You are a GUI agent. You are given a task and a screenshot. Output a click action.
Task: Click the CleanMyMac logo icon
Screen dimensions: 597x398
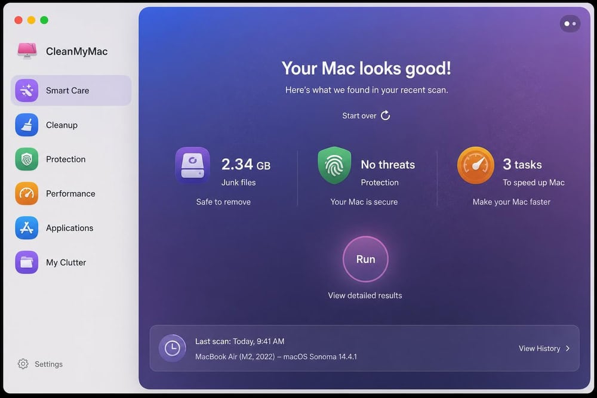[x=27, y=51]
